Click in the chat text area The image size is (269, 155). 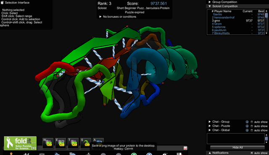point(236,139)
